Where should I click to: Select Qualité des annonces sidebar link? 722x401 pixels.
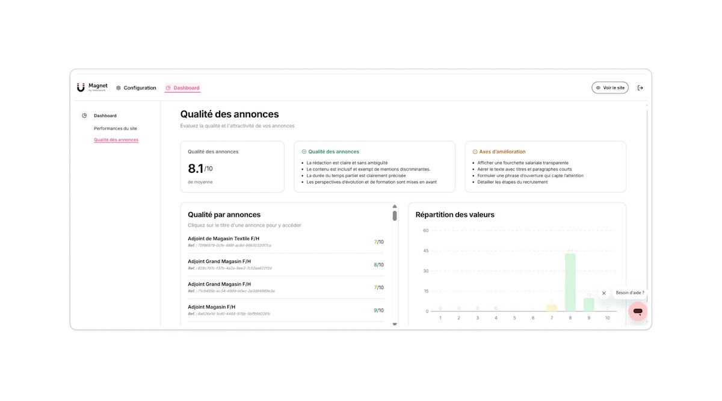[116, 140]
